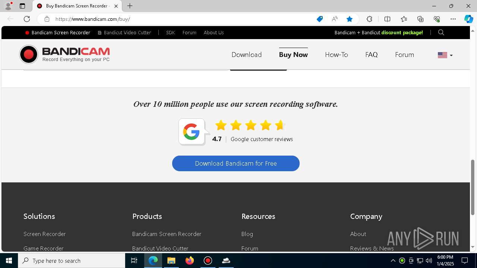Close the Buy Bandicam Screen Recorder tab
Image resolution: width=477 pixels, height=268 pixels.
[x=116, y=6]
